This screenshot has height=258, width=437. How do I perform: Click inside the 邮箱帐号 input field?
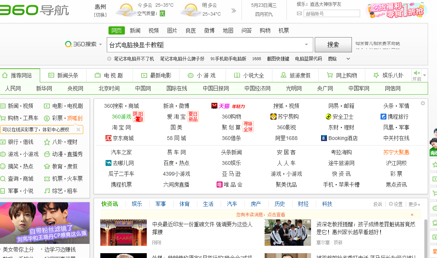pos(332,13)
